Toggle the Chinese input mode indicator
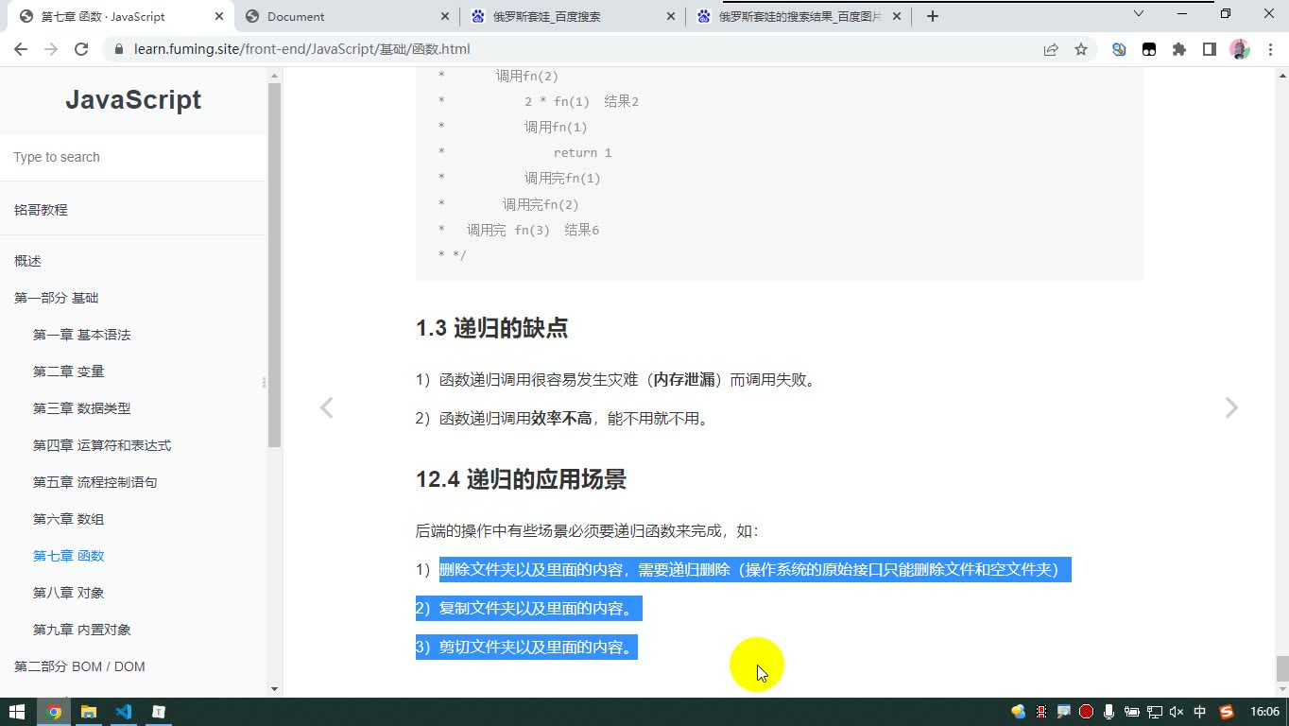 1200,712
